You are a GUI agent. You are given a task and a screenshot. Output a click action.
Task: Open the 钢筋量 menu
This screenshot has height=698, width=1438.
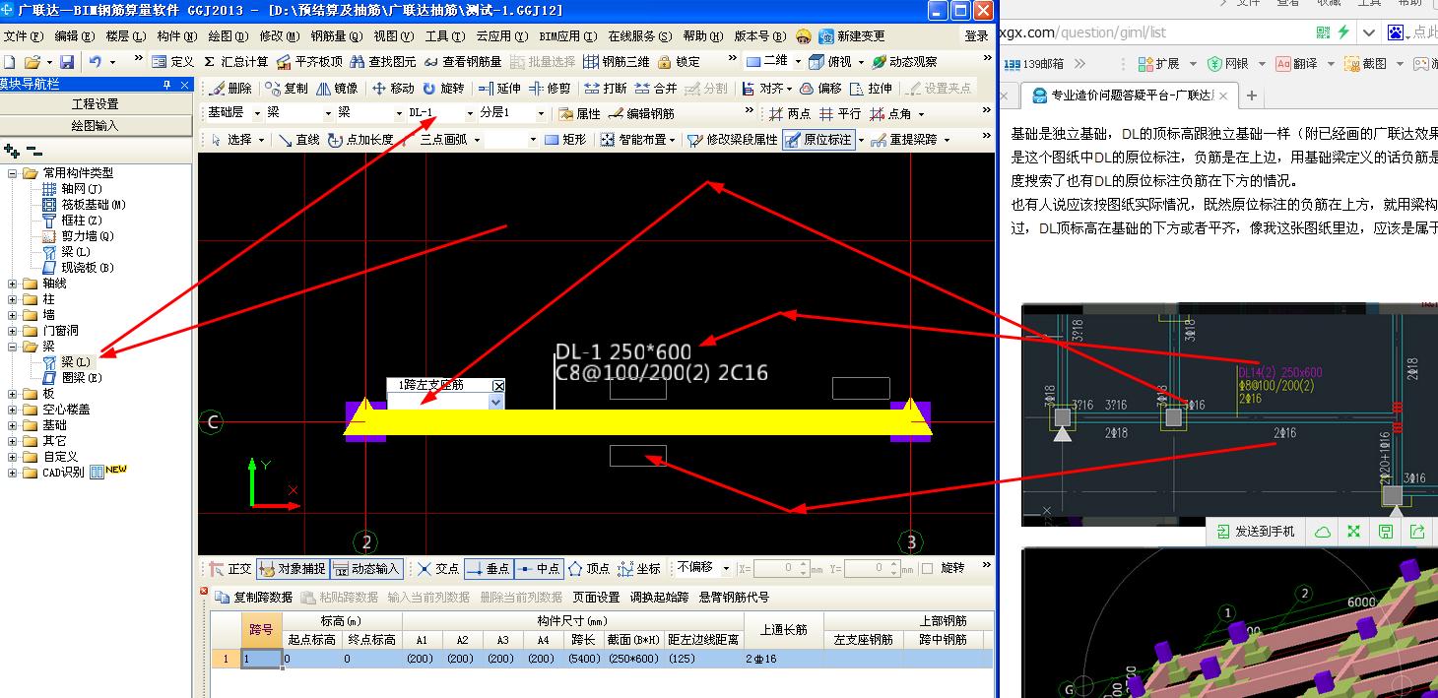click(x=337, y=35)
